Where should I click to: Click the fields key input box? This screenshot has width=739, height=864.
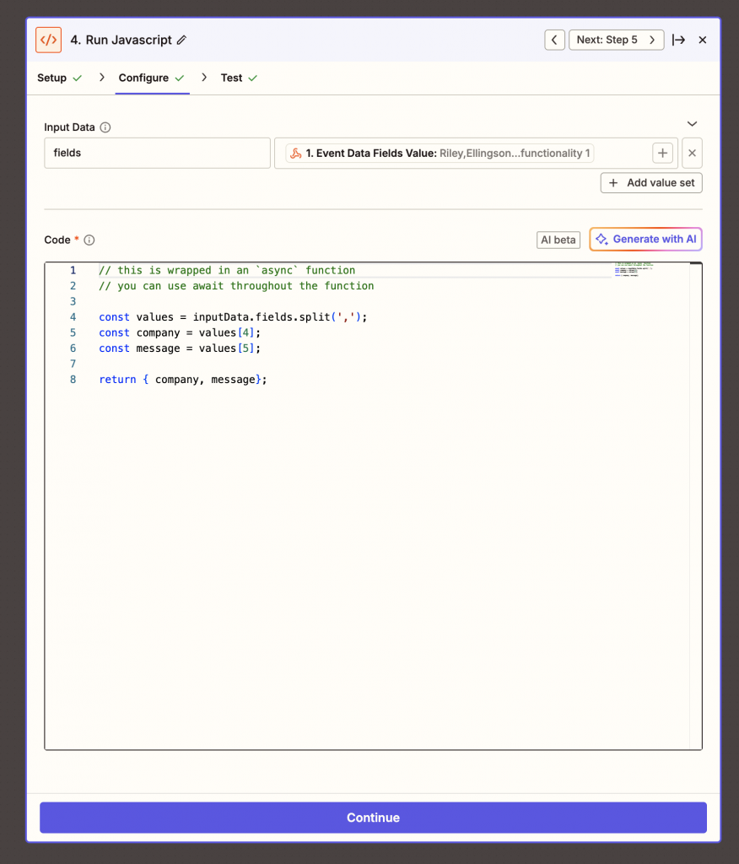157,153
